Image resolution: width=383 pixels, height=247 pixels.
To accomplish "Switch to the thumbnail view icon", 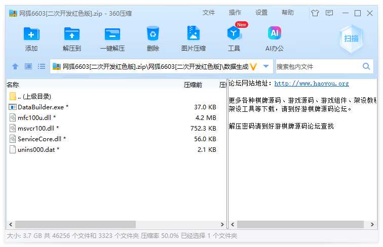I will coord(28,66).
